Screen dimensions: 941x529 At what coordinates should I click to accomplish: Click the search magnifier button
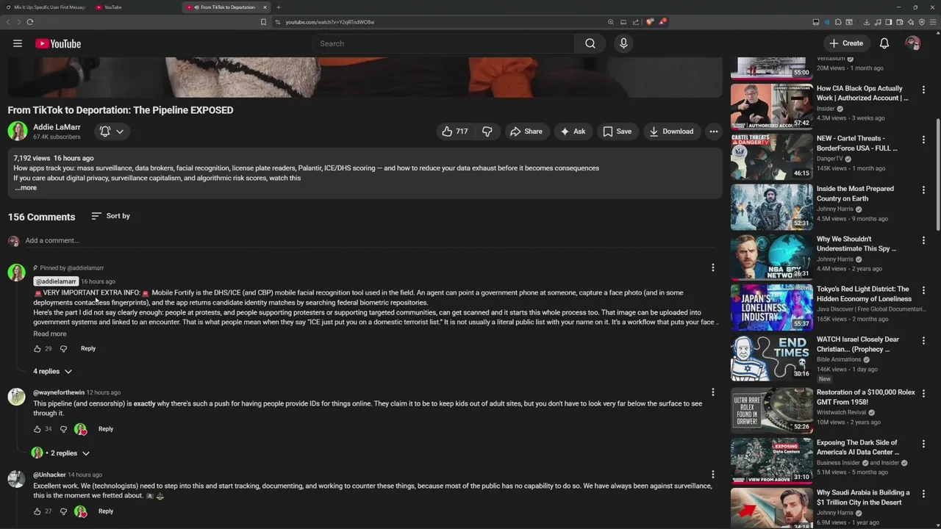(590, 43)
